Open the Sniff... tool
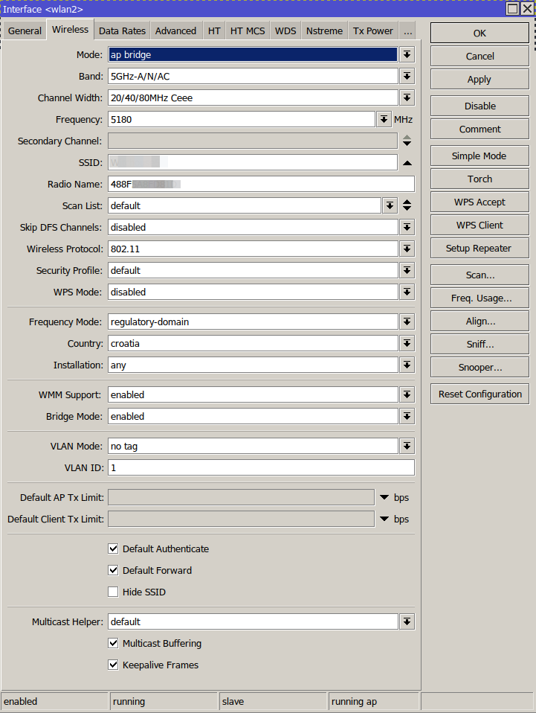This screenshot has width=536, height=713. point(480,345)
